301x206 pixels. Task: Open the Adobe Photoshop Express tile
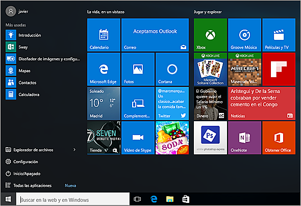(x=210, y=138)
